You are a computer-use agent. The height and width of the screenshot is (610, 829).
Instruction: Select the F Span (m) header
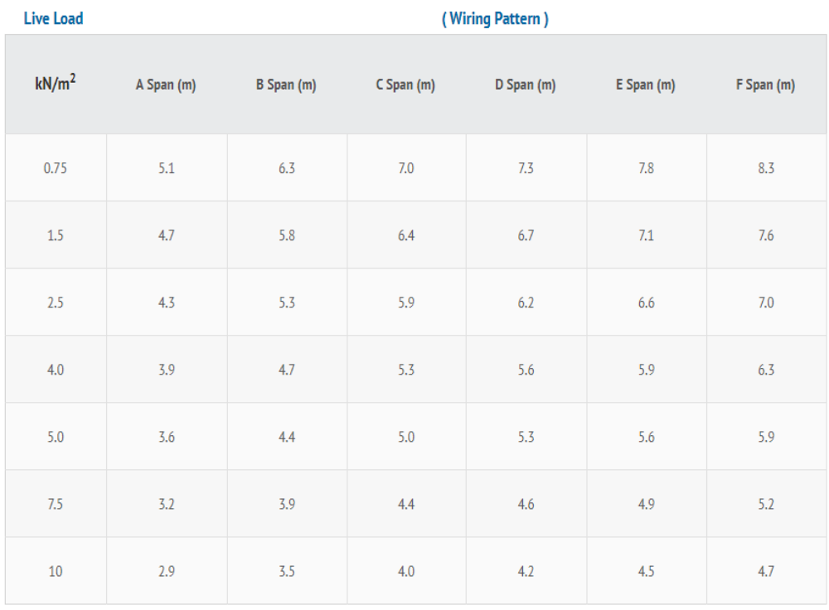click(x=765, y=85)
